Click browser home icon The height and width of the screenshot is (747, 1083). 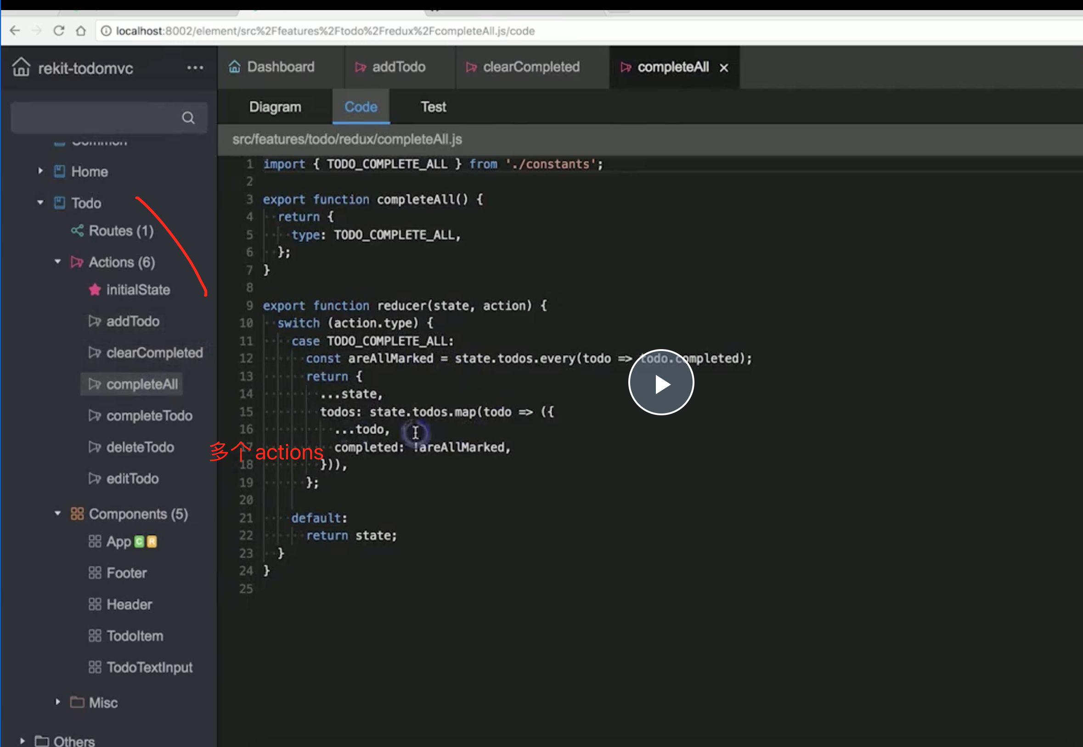(81, 31)
